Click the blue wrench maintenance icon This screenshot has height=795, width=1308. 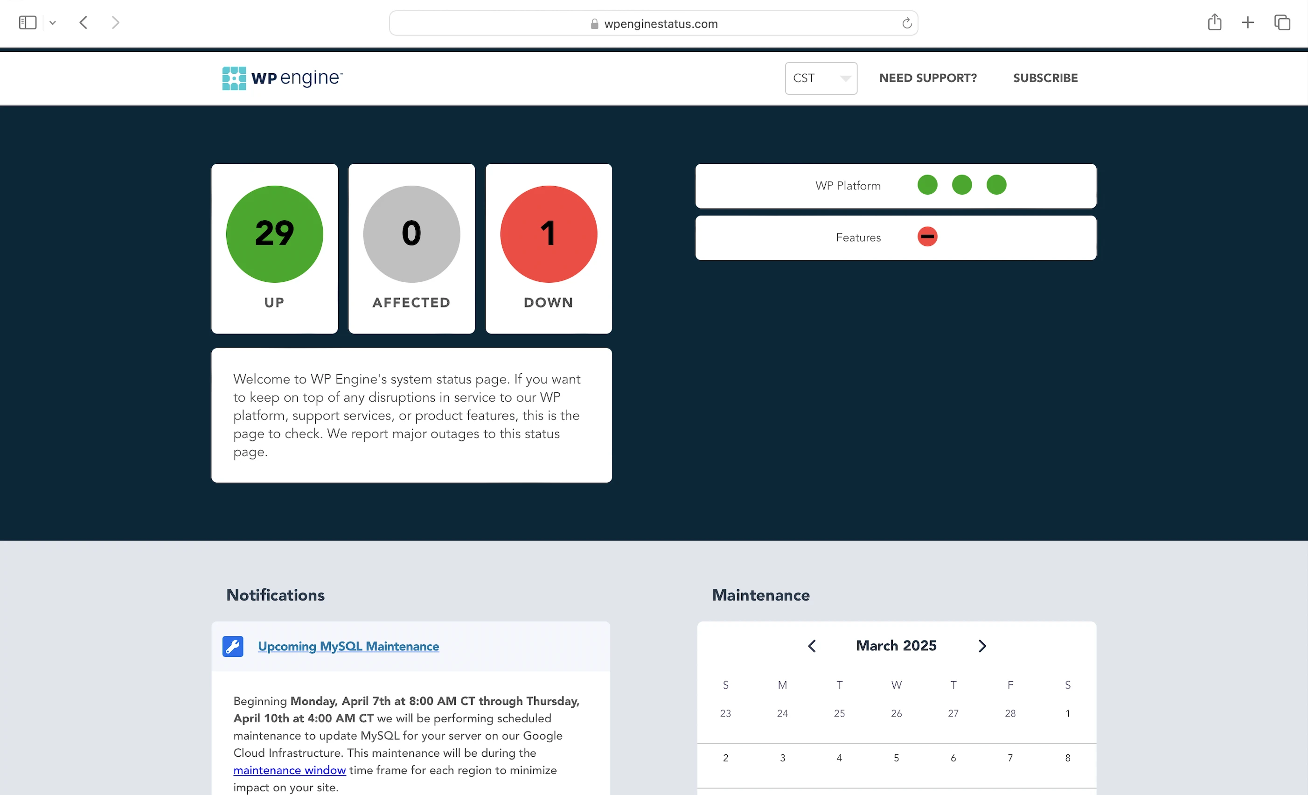coord(232,646)
